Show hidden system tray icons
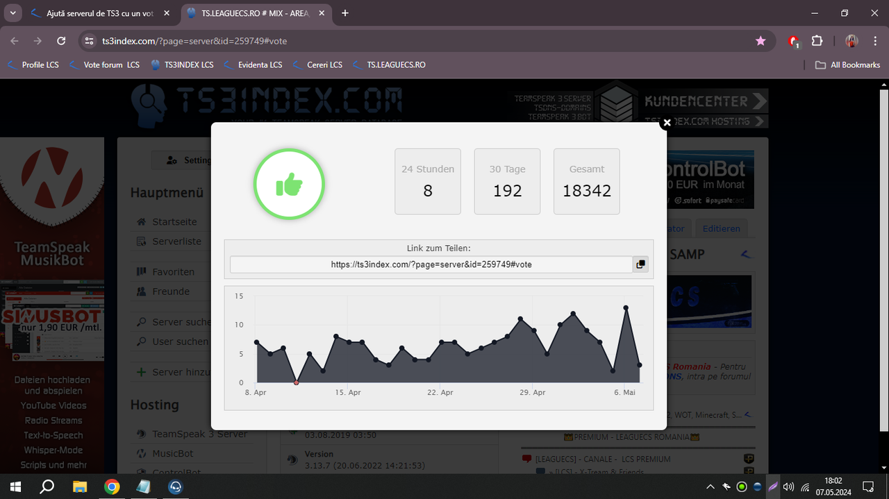The image size is (889, 499). 710,487
